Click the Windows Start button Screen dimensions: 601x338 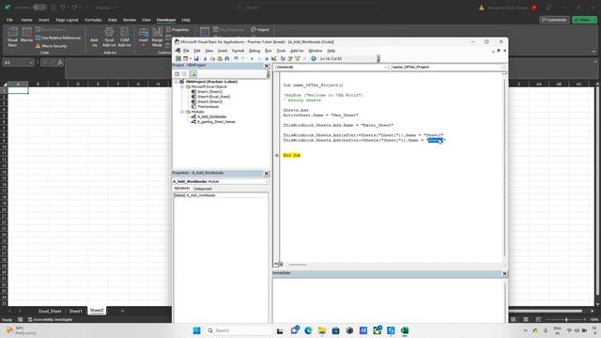196,330
